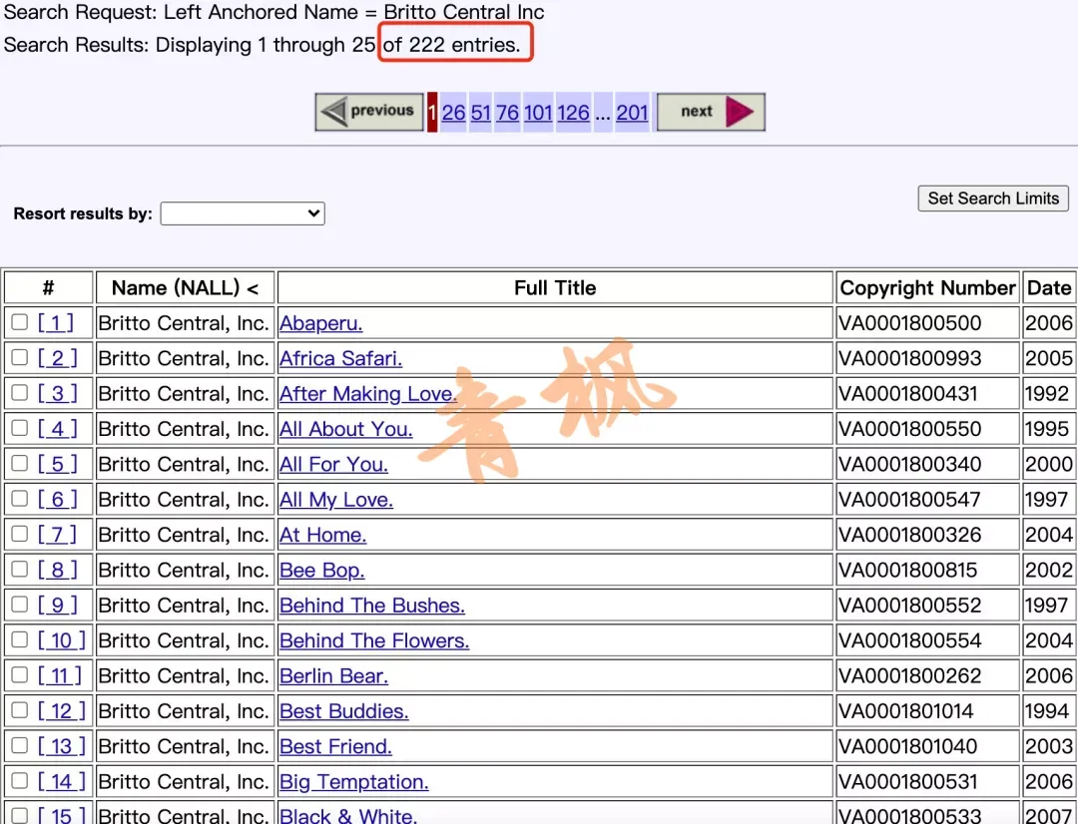Open entry number [ 6 ] link
1078x824 pixels.
click(x=58, y=499)
